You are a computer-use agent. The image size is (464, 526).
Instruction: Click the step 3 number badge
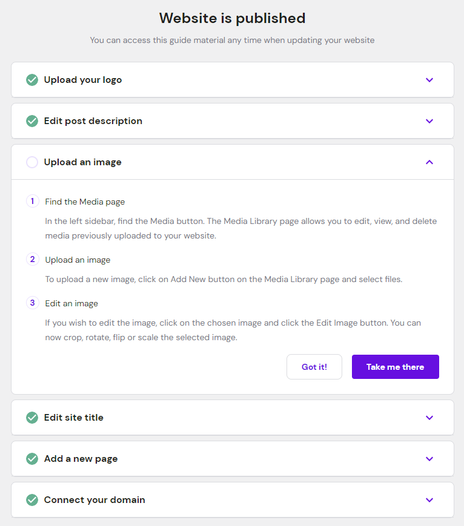33,303
